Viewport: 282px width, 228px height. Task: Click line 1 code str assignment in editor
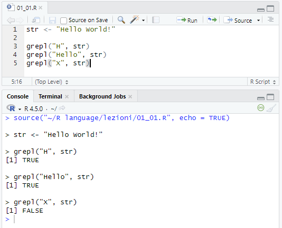pyautogui.click(x=71, y=29)
